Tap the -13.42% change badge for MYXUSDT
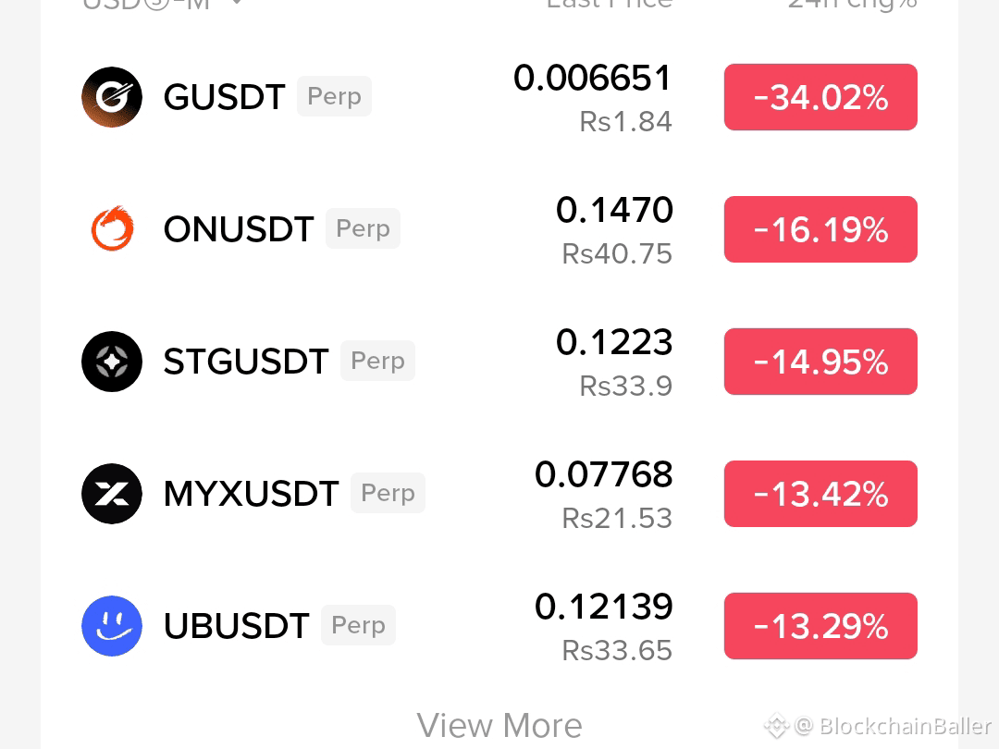 coord(820,494)
